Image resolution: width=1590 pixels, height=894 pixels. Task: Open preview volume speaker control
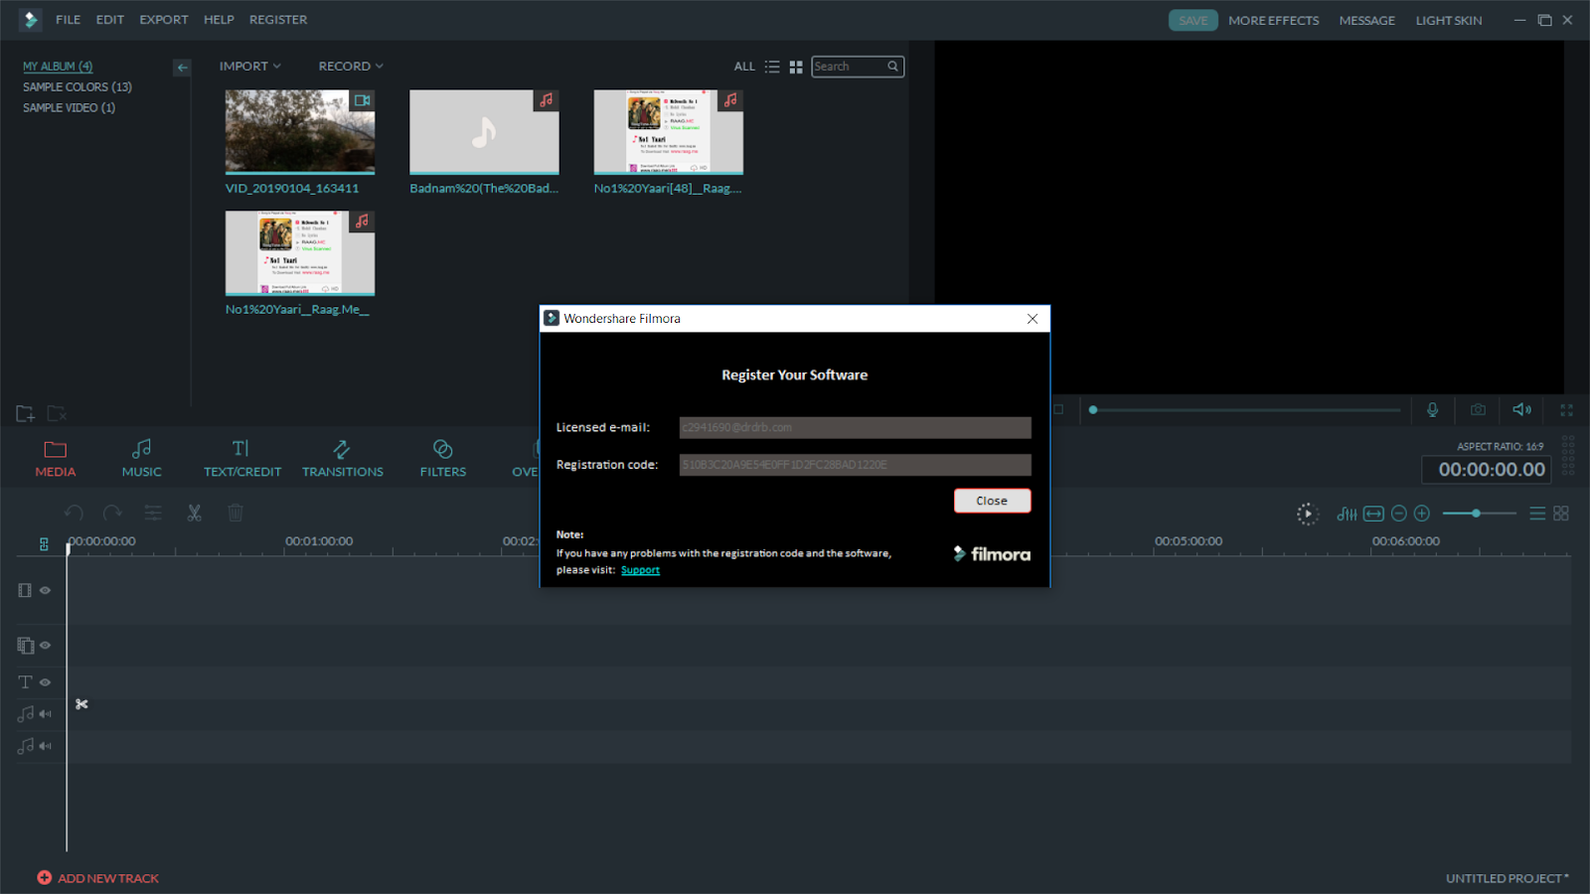pyautogui.click(x=1521, y=409)
